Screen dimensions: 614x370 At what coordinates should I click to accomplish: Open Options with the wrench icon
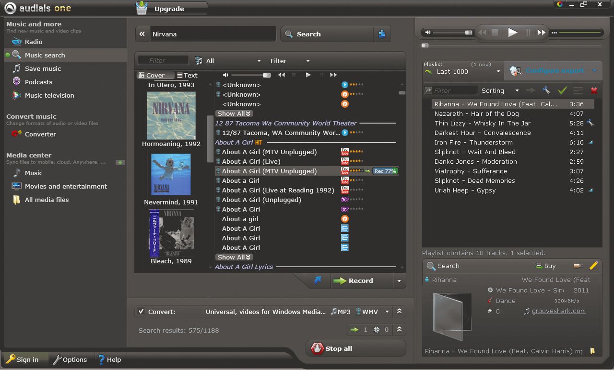(70, 359)
